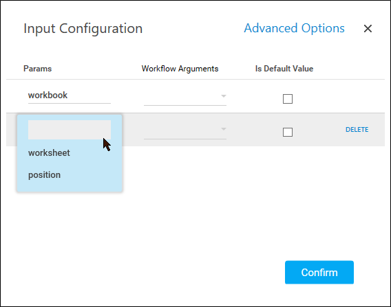Open Advanced Options

click(294, 28)
